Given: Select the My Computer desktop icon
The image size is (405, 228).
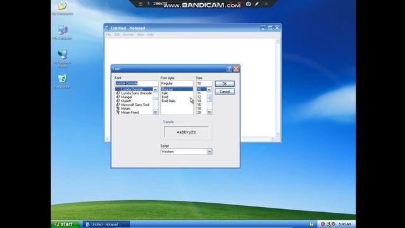Looking at the screenshot, I should 62,33.
